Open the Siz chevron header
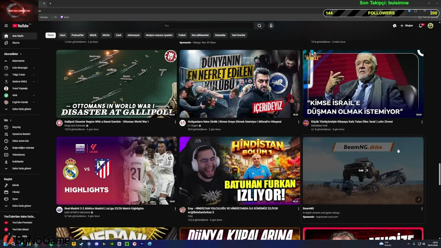 pos(8,120)
